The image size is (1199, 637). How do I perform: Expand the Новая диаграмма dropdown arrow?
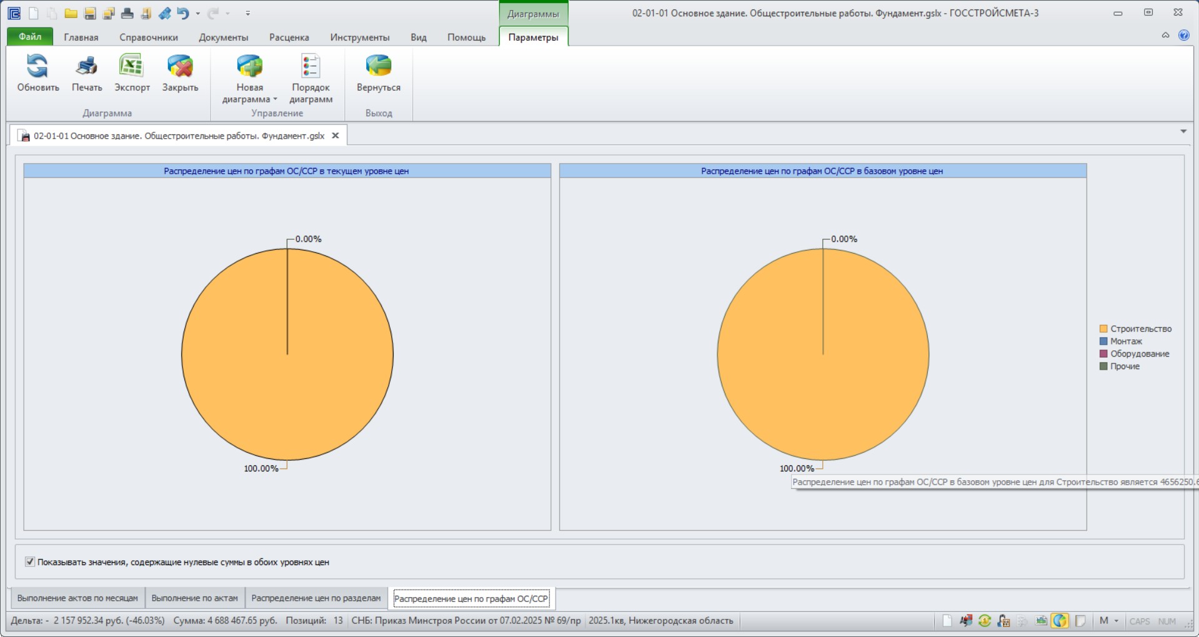coord(275,99)
